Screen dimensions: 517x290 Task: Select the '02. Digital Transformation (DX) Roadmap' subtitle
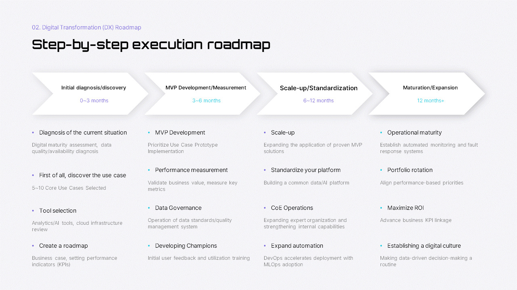coord(86,27)
